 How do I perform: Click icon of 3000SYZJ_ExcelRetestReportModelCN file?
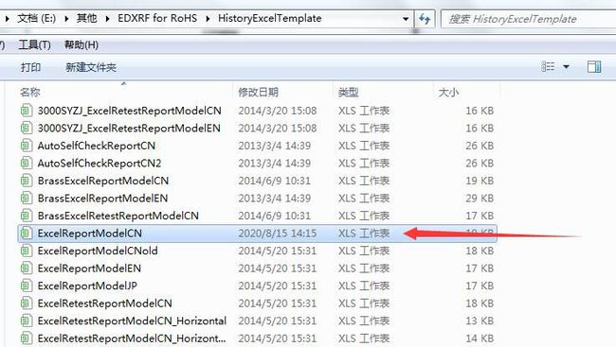point(26,111)
